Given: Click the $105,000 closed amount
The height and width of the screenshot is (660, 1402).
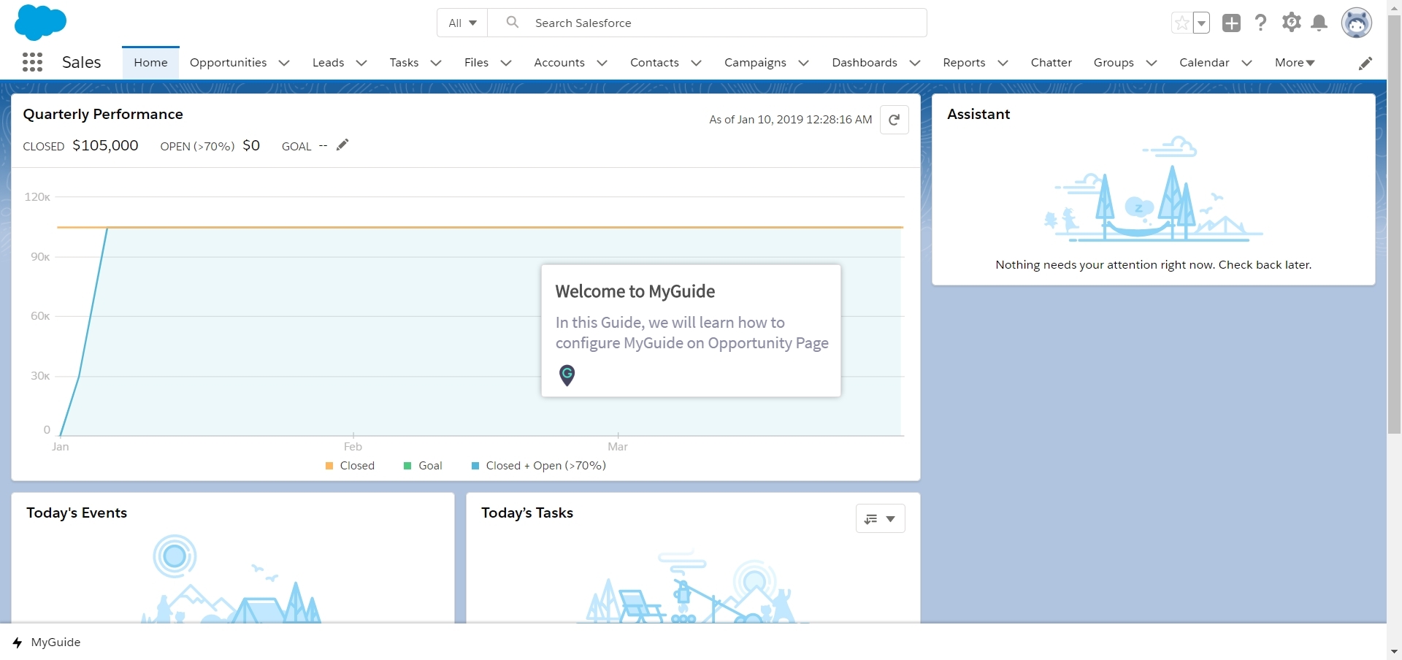Looking at the screenshot, I should click(x=105, y=145).
